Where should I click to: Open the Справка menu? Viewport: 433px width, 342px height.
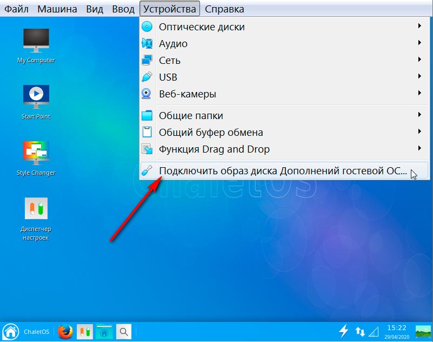pos(224,9)
